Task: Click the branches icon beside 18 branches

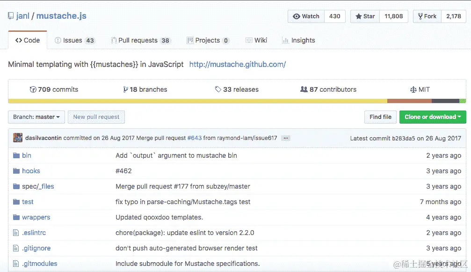Action: click(125, 89)
